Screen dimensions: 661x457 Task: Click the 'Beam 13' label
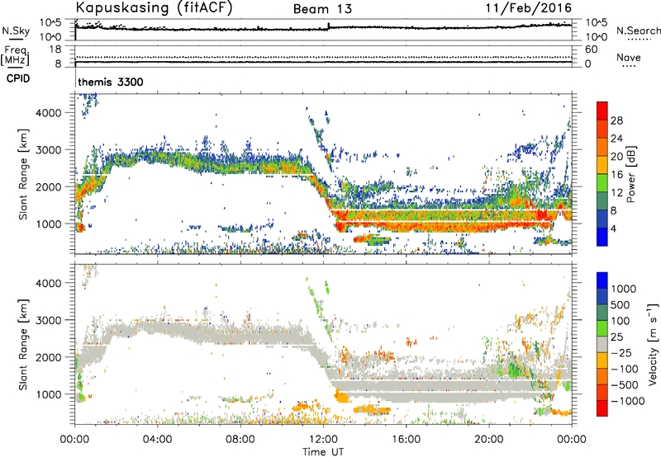click(322, 9)
